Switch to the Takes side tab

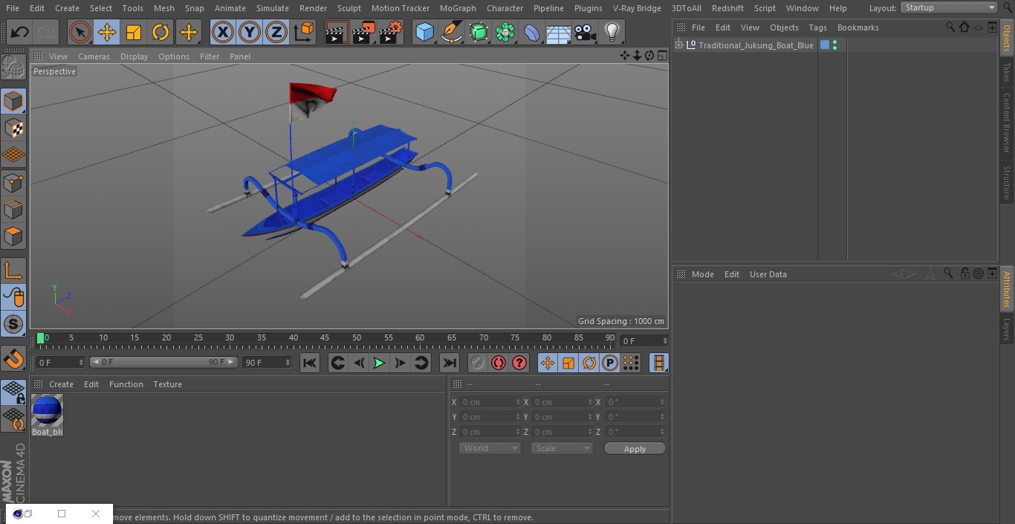pos(1007,72)
